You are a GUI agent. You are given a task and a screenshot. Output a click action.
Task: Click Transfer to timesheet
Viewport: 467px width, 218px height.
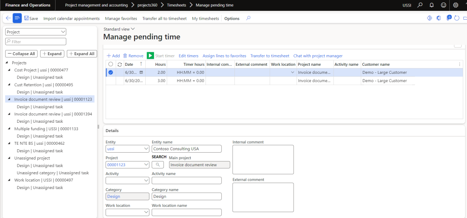click(x=269, y=56)
